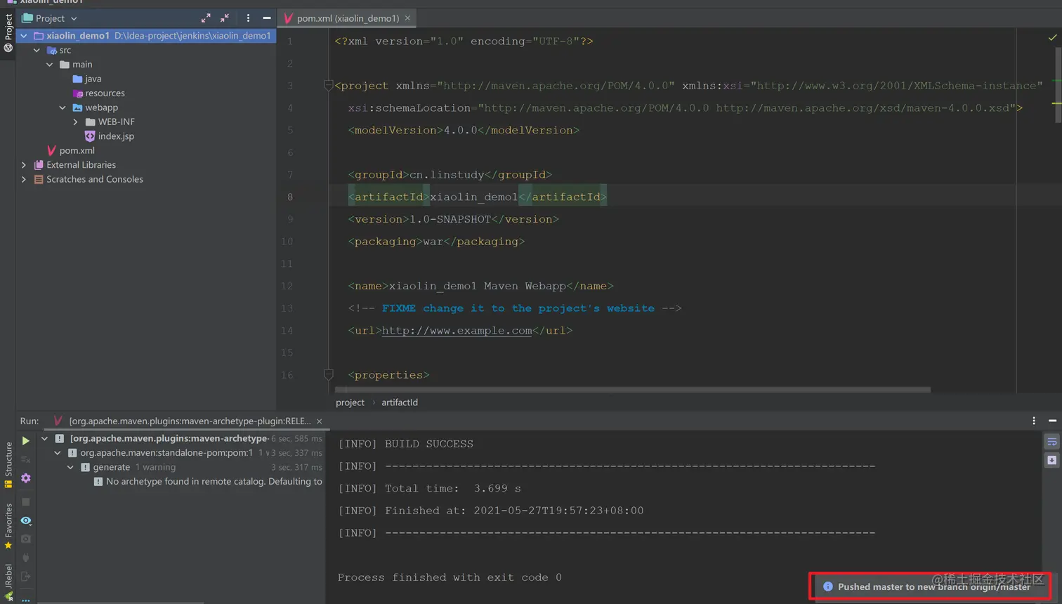Select 'No archetype found in remote catalog' warning
Screen dimensions: 1062x604
[208, 482]
